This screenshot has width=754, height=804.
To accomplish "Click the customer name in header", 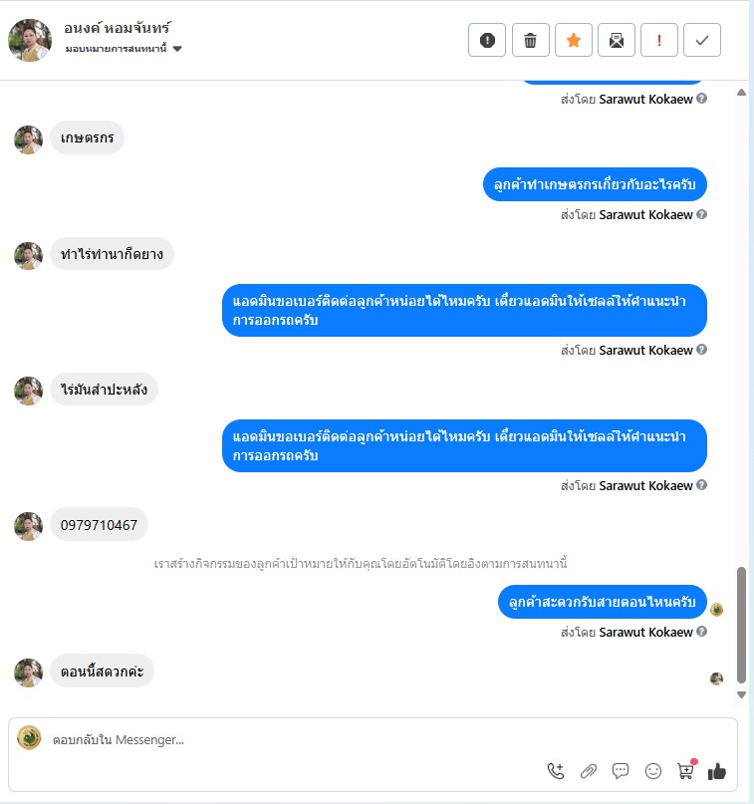I will [117, 28].
